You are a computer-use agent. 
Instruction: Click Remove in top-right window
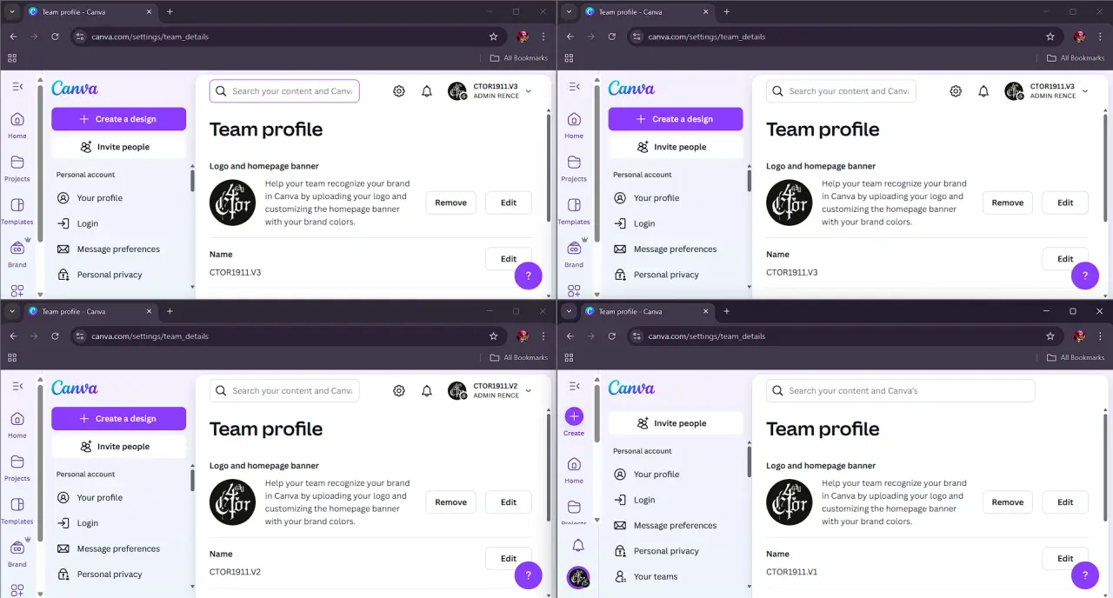click(1008, 203)
